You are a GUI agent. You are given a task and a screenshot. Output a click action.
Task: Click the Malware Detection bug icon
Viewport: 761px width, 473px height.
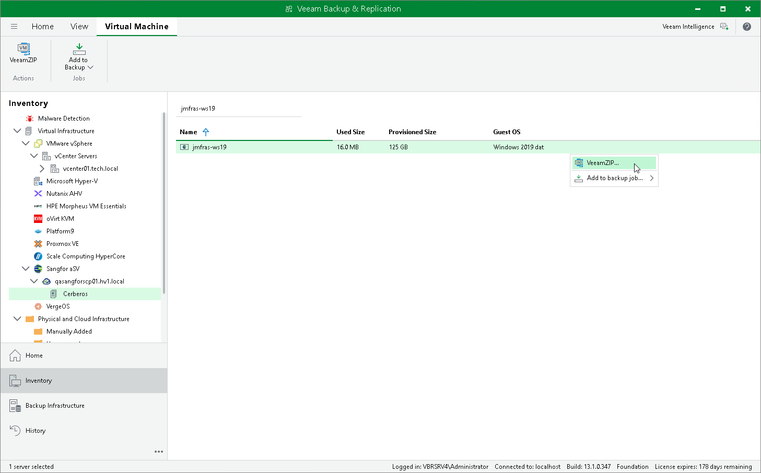point(30,119)
